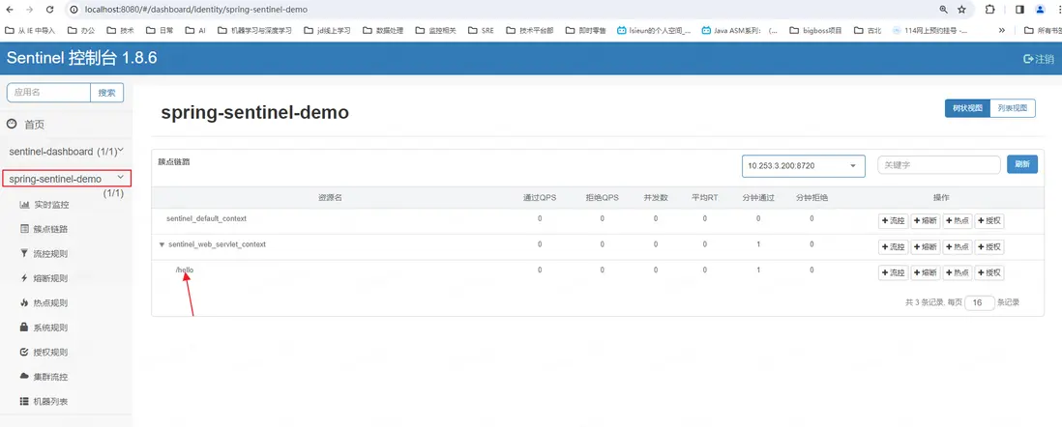Image resolution: width=1062 pixels, height=427 pixels.
Task: Bookmark this page with the star icon
Action: pos(961,10)
